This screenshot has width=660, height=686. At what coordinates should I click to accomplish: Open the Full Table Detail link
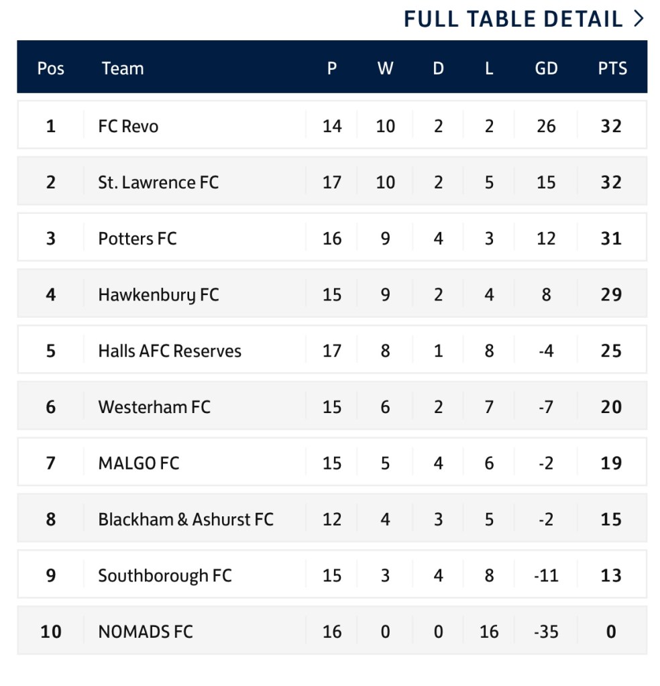tap(513, 19)
